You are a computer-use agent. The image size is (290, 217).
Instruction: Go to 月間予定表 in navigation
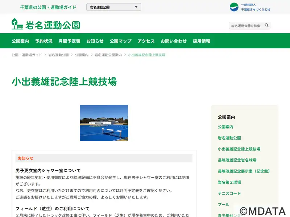[x=69, y=41]
